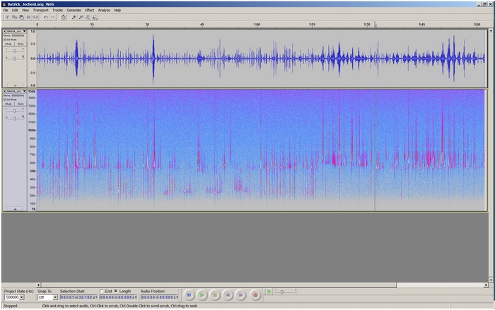Viewport: 495px width, 310px height.
Task: Open the Analyze menu
Action: pos(104,10)
